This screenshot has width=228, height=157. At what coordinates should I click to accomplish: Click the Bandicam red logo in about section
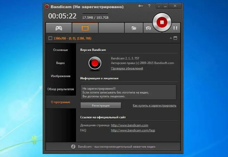click(x=95, y=63)
